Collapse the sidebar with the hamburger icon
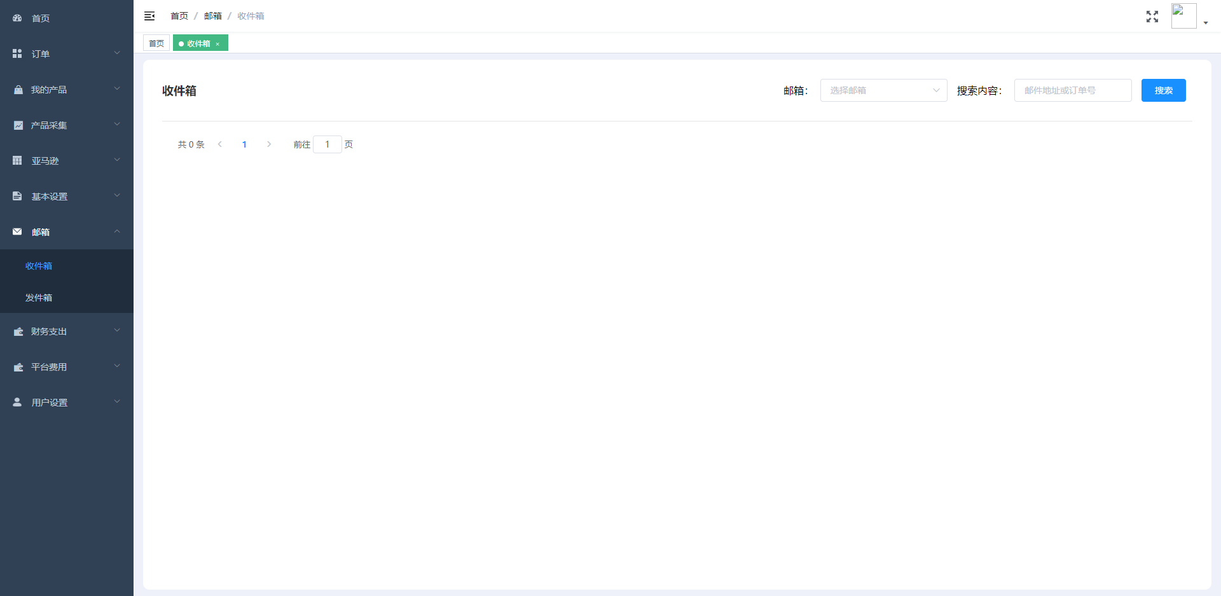The width and height of the screenshot is (1221, 596). point(149,16)
